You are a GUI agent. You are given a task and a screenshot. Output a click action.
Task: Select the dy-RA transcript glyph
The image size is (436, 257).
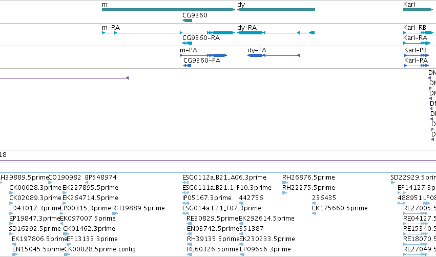click(x=276, y=33)
